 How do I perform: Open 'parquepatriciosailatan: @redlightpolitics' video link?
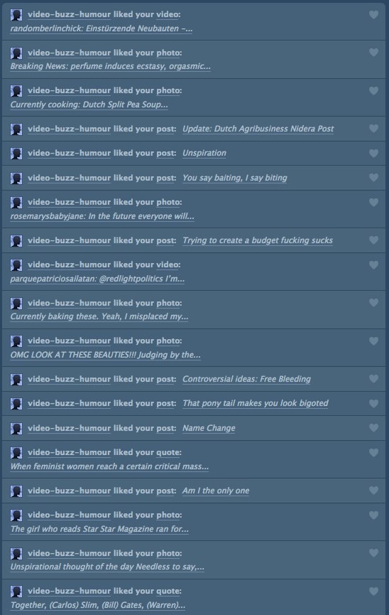point(97,279)
